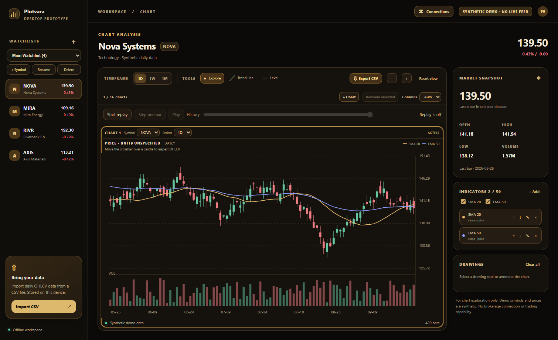Click Clear all in Drawings panel

point(533,265)
